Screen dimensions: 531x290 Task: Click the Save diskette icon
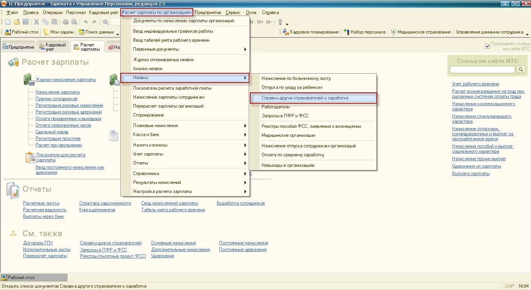(25, 22)
